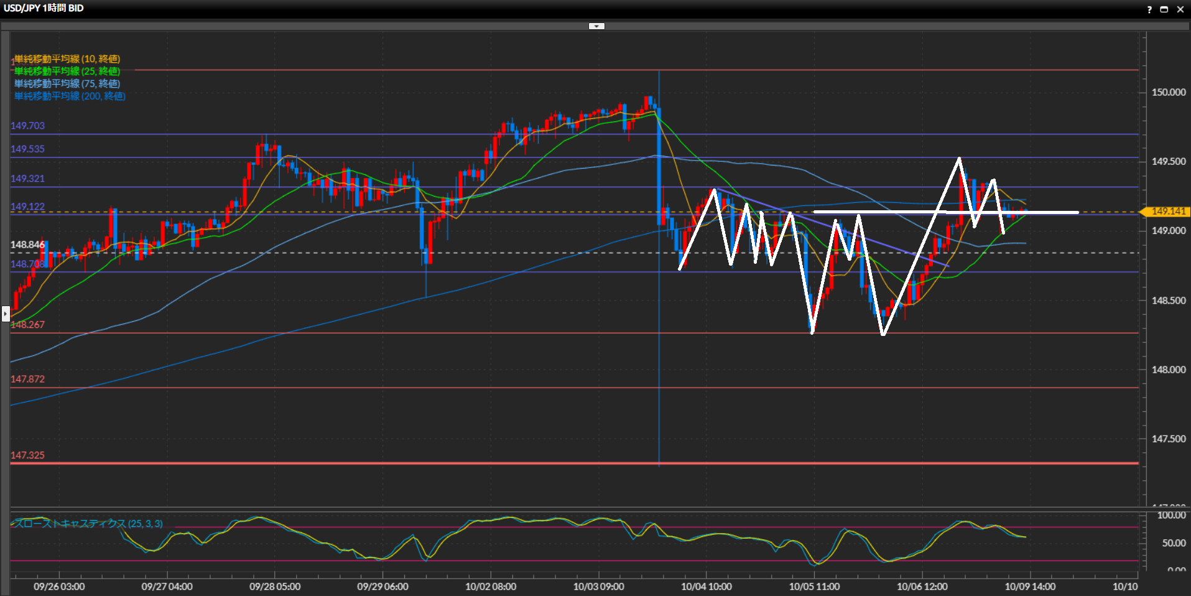Click the white 148.846 dashed line label
Image resolution: width=1191 pixels, height=596 pixels.
(27, 244)
